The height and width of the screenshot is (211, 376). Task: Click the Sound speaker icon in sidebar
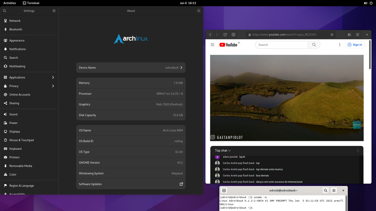click(x=5, y=114)
